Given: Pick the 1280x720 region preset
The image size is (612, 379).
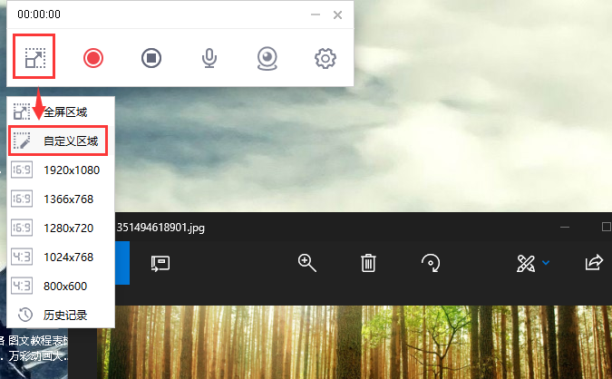Looking at the screenshot, I should click(x=61, y=228).
